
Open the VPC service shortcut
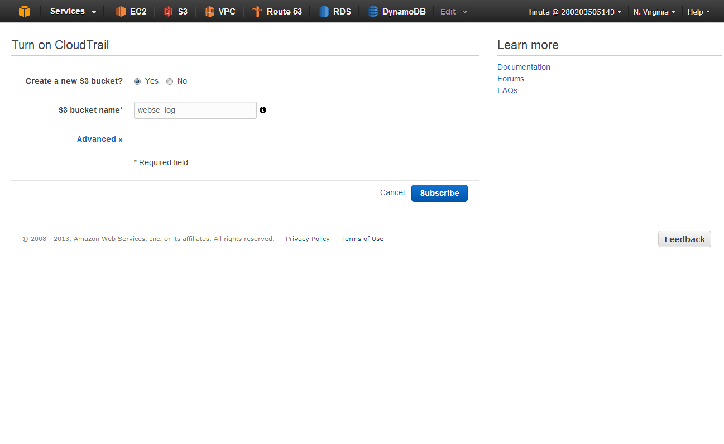point(219,11)
